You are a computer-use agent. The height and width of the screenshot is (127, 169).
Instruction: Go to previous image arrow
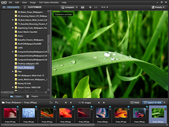71,102
